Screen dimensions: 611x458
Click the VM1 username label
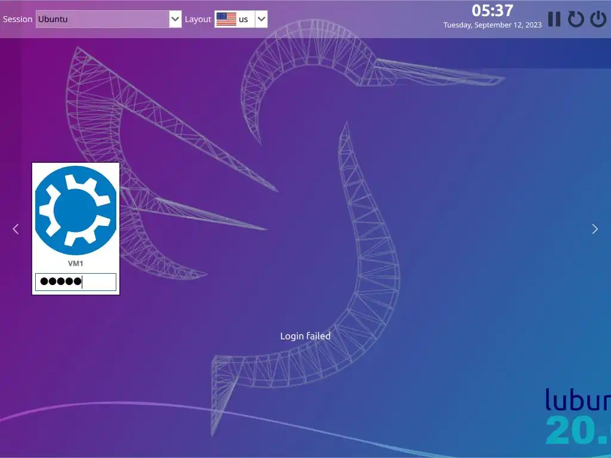76,264
